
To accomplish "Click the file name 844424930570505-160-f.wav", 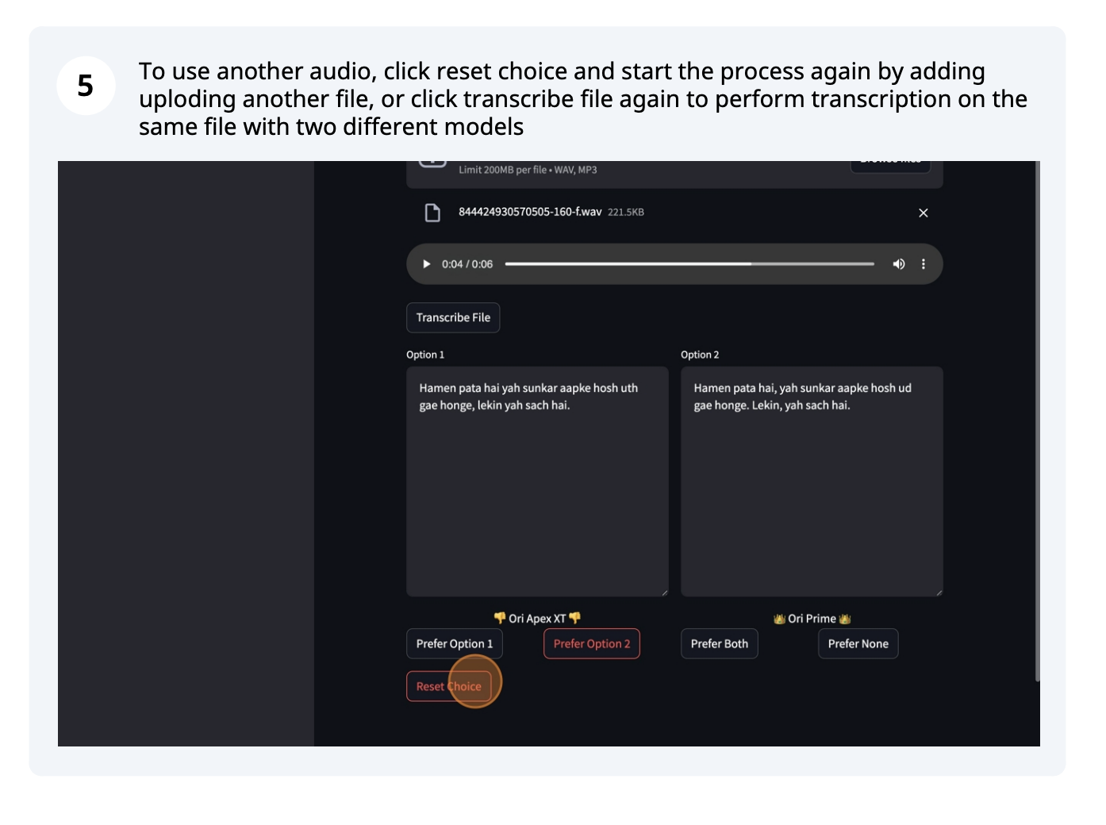I will tap(530, 212).
